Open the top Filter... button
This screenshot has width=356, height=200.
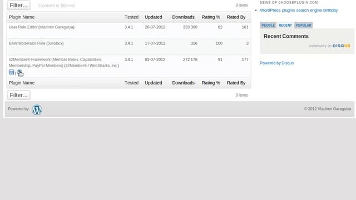(18, 5)
